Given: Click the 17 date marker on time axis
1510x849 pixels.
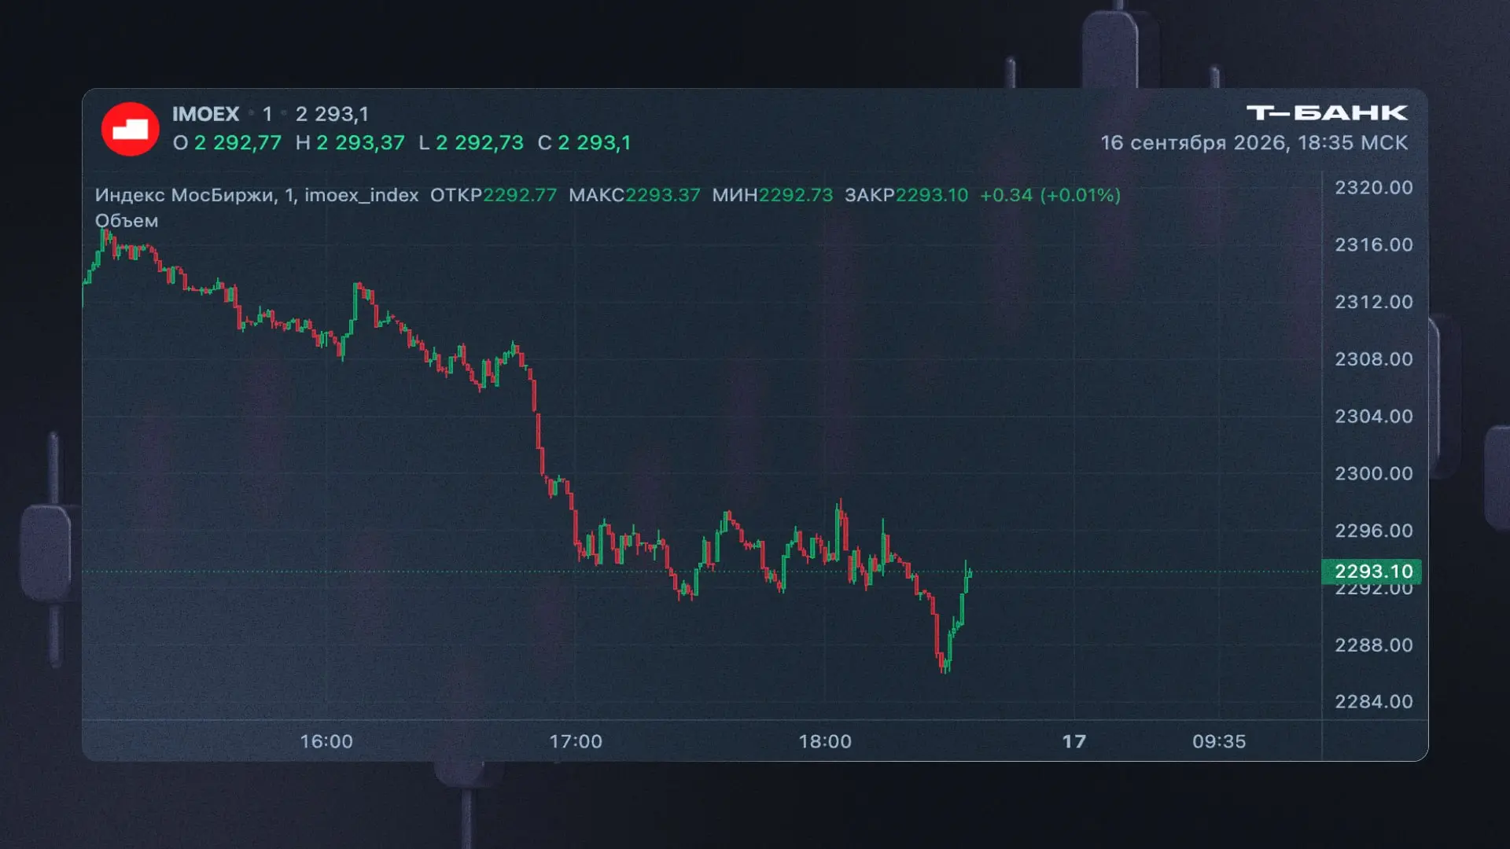Looking at the screenshot, I should (1074, 741).
